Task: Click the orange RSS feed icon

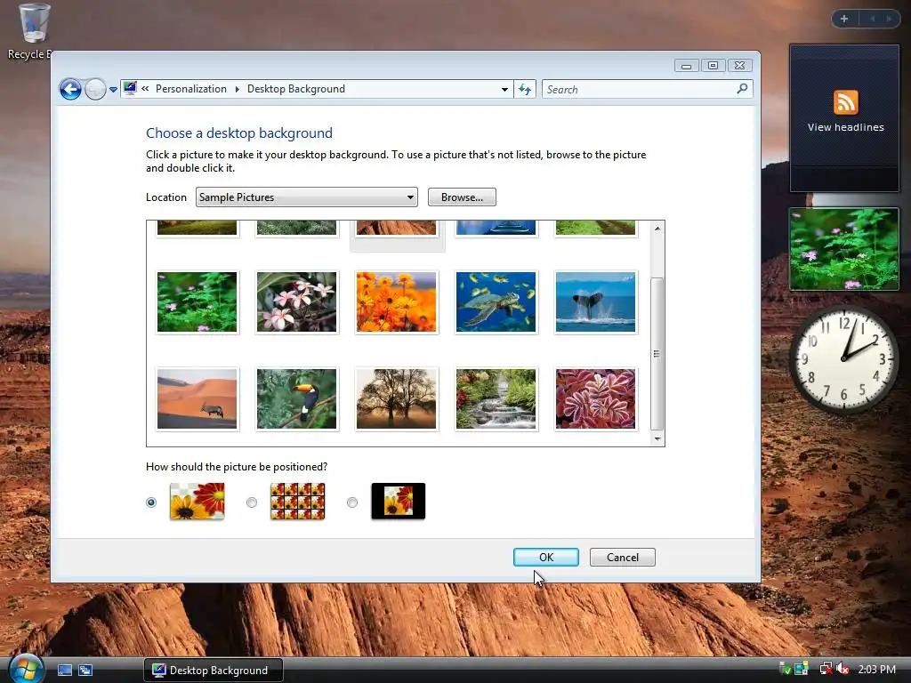Action: pos(845,103)
